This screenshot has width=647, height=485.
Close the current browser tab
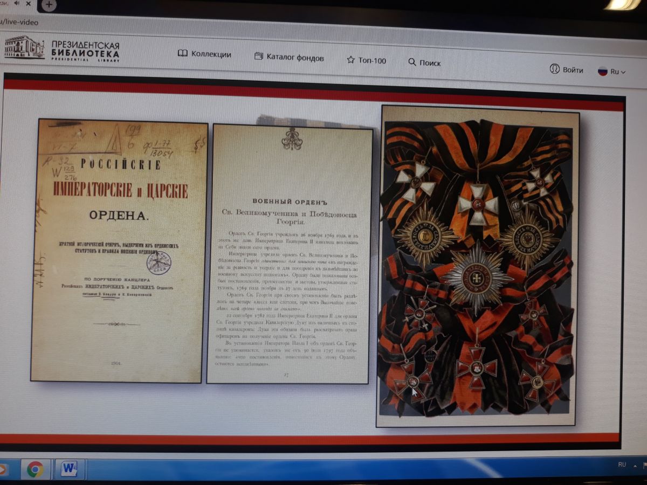28,3
